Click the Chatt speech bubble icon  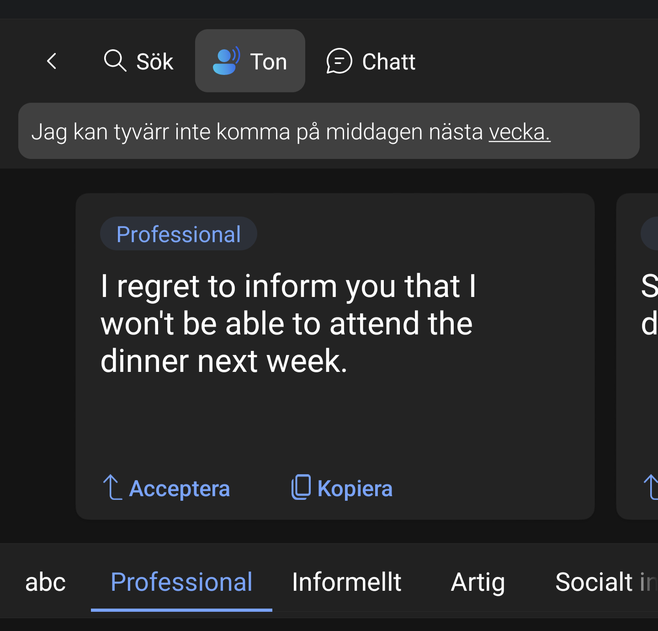(x=339, y=61)
